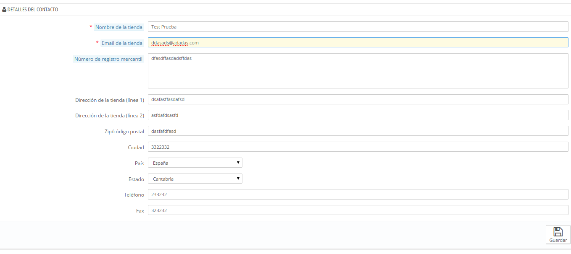Click into the Teléfono input field
Screen dimensions: 571x254
tap(358, 194)
